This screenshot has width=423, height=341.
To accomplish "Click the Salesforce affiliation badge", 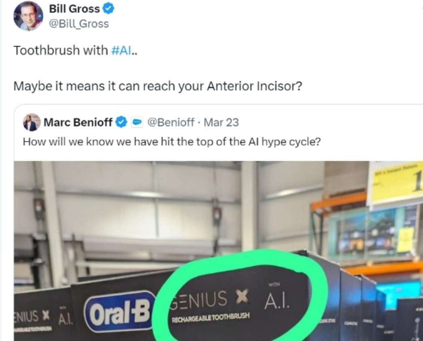I will (x=137, y=123).
